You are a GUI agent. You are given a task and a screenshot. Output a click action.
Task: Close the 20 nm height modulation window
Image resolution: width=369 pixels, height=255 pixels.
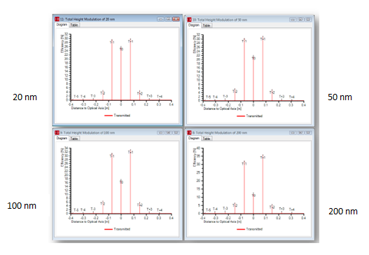(x=176, y=19)
